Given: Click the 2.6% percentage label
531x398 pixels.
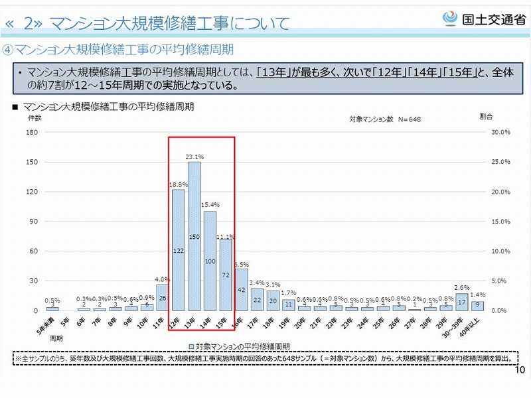Looking at the screenshot, I should coord(462,287).
